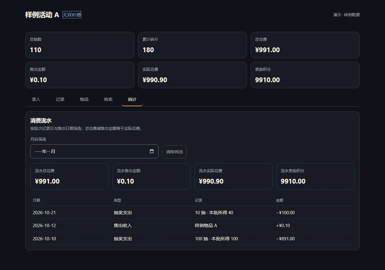This screenshot has height=270, width=385.
Task: Click the record 100 抽 · 本批所得 100
Action: [217, 238]
